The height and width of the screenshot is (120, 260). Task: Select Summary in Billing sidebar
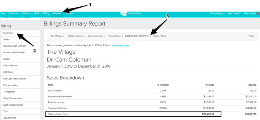pyautogui.click(x=20, y=33)
